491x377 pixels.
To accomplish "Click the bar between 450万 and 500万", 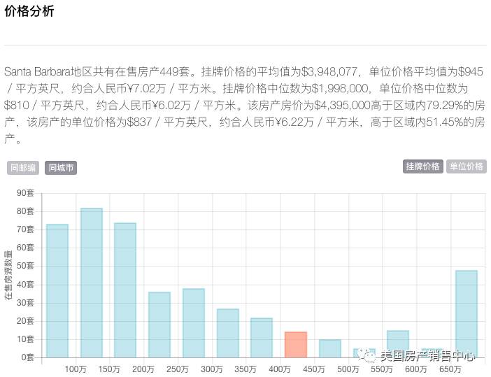I will coord(330,348).
